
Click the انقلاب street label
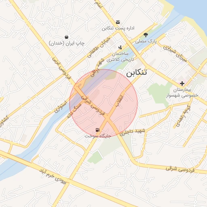[120, 101]
